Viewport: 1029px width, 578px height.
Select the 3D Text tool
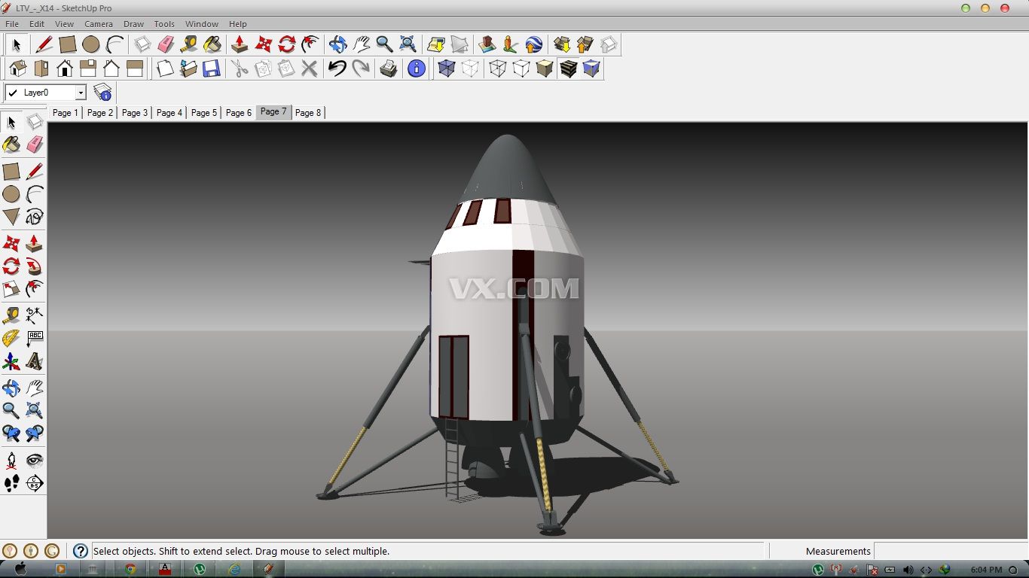[x=35, y=362]
